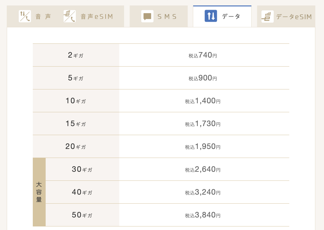Click the 税込3,240円 price for 40ギガ

(x=203, y=192)
